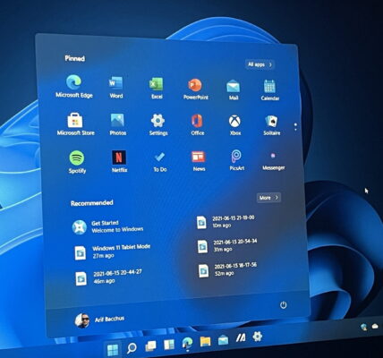383x358 pixels.
Task: Open the Office pinned app
Action: click(x=197, y=124)
